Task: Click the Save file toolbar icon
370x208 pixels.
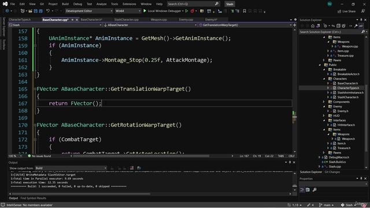Action: (x=36, y=11)
